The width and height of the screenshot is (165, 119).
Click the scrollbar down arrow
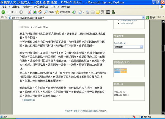(163, 113)
